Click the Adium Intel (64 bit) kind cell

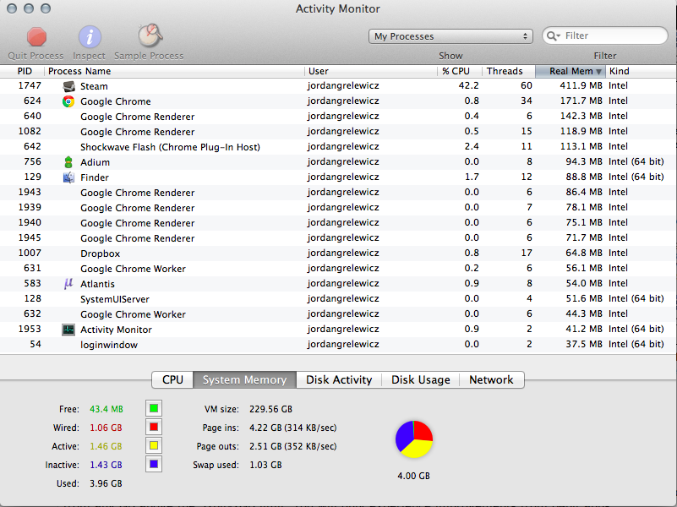coord(636,161)
